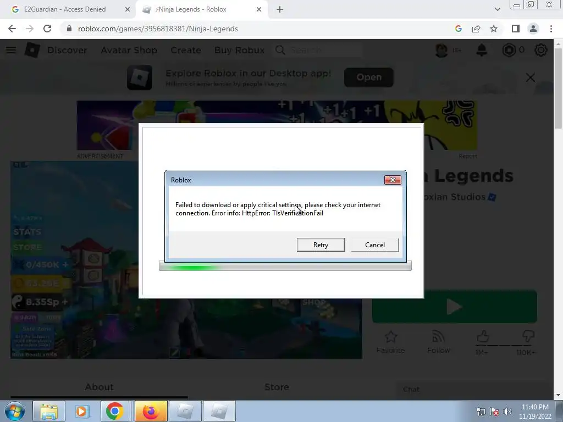Click the Action Center flag icon

(x=494, y=412)
